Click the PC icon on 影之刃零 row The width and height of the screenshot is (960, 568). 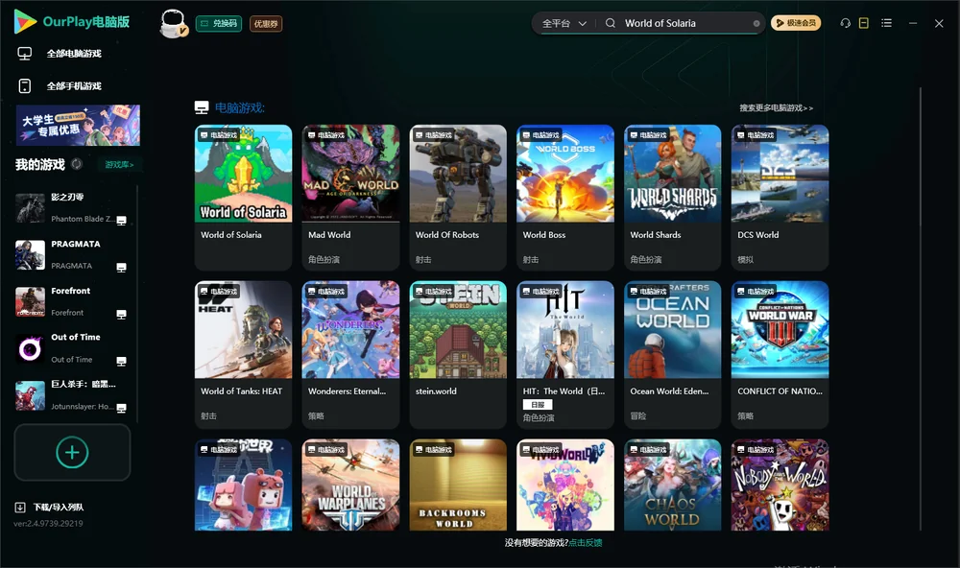click(121, 221)
